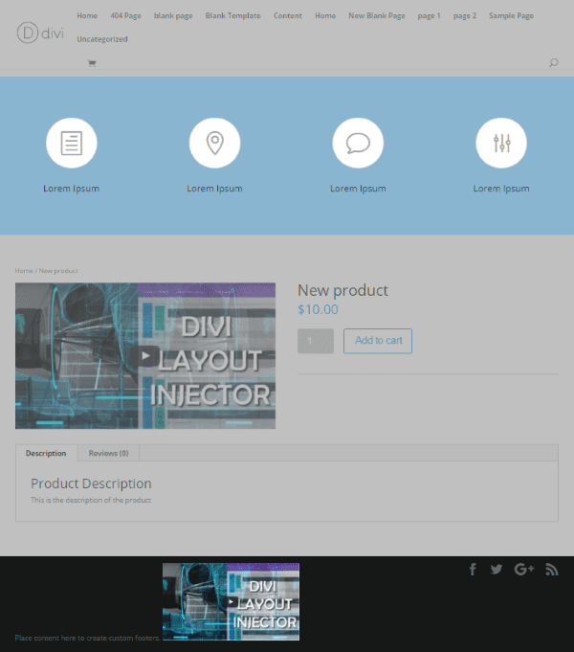Open the Google Plus footer icon

524,570
